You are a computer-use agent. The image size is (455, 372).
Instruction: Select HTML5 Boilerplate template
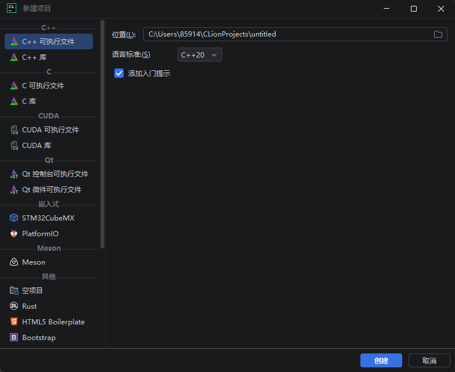[x=49, y=322]
